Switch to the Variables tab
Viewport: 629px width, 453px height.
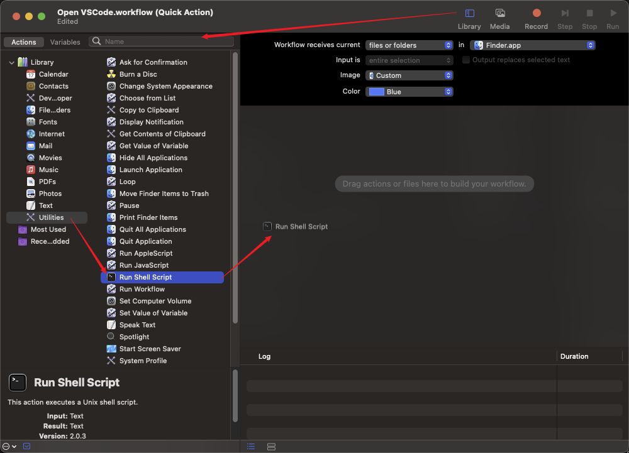click(x=65, y=42)
